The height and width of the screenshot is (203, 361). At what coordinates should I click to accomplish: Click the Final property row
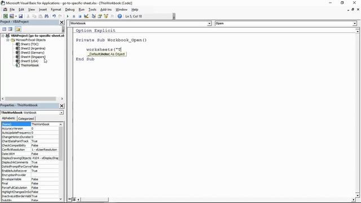30,183
